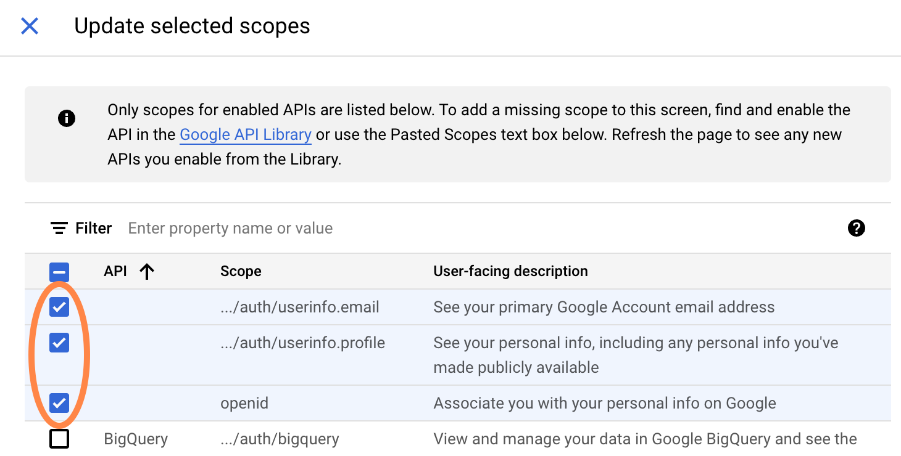The width and height of the screenshot is (901, 456).
Task: Click the User-facing description column header
Action: coord(510,271)
